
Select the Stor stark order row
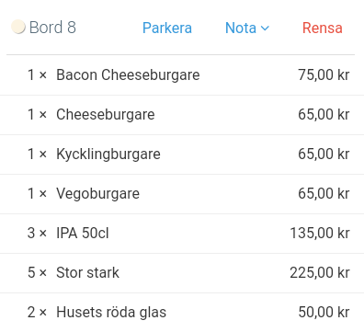(182, 273)
